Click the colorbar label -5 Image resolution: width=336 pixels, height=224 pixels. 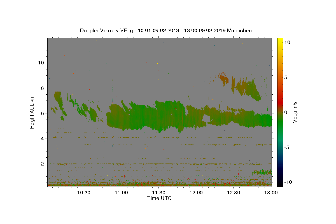click(287, 147)
